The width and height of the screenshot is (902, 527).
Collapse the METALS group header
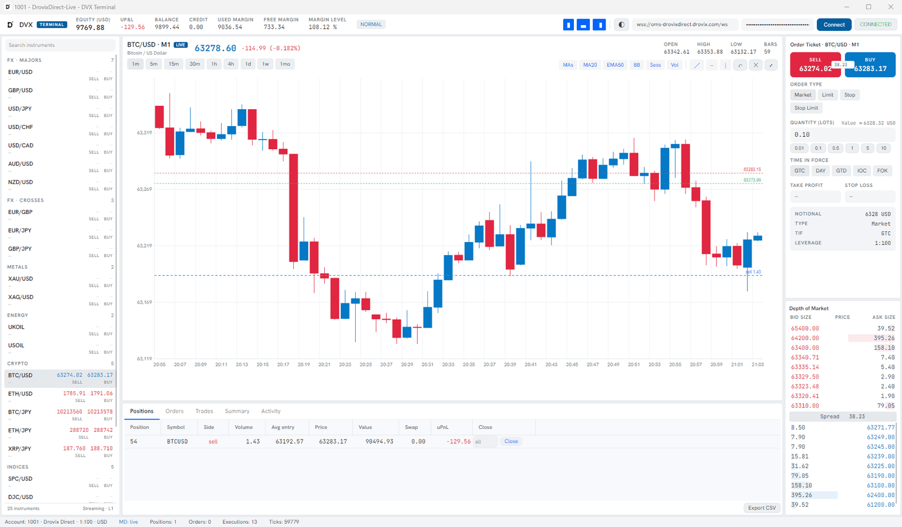[60, 267]
